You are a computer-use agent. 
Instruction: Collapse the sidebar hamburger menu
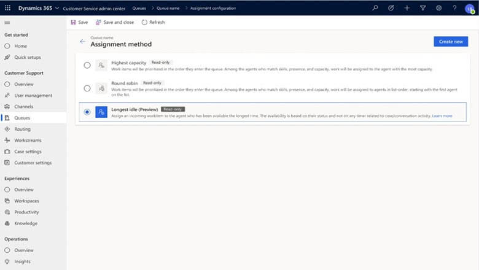7,23
